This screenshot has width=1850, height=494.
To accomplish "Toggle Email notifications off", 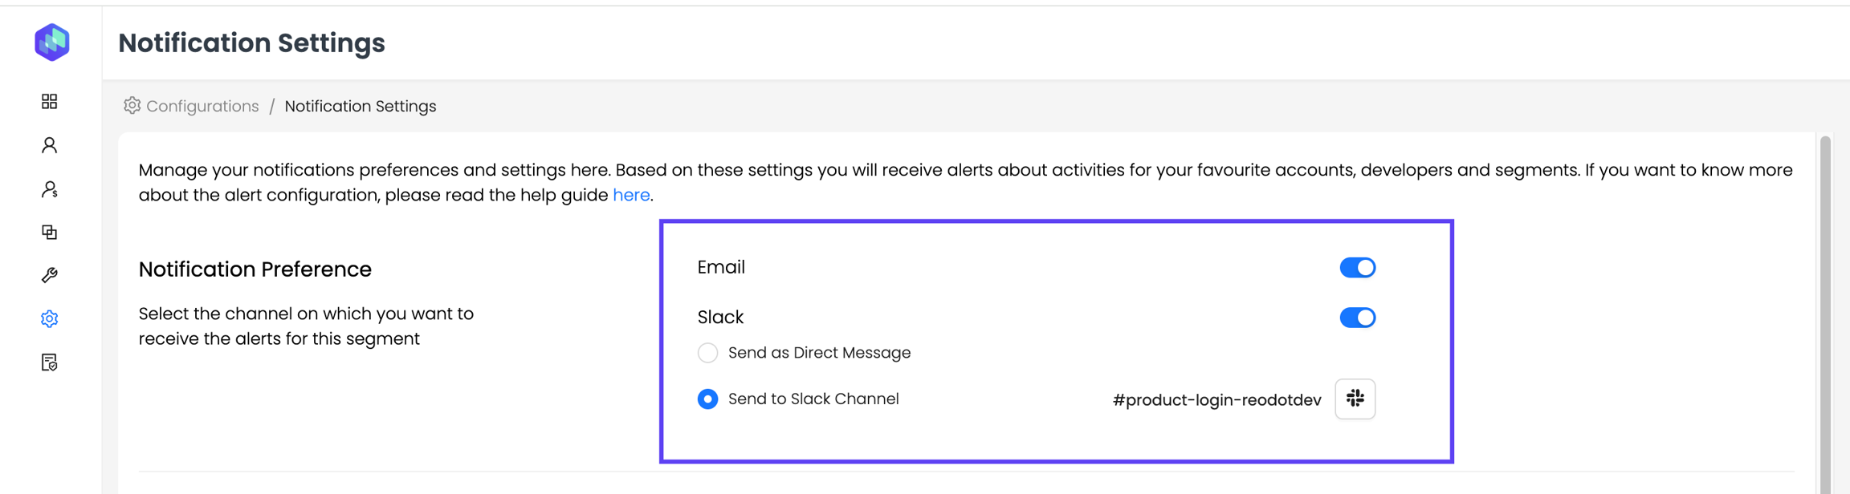I will [1357, 268].
